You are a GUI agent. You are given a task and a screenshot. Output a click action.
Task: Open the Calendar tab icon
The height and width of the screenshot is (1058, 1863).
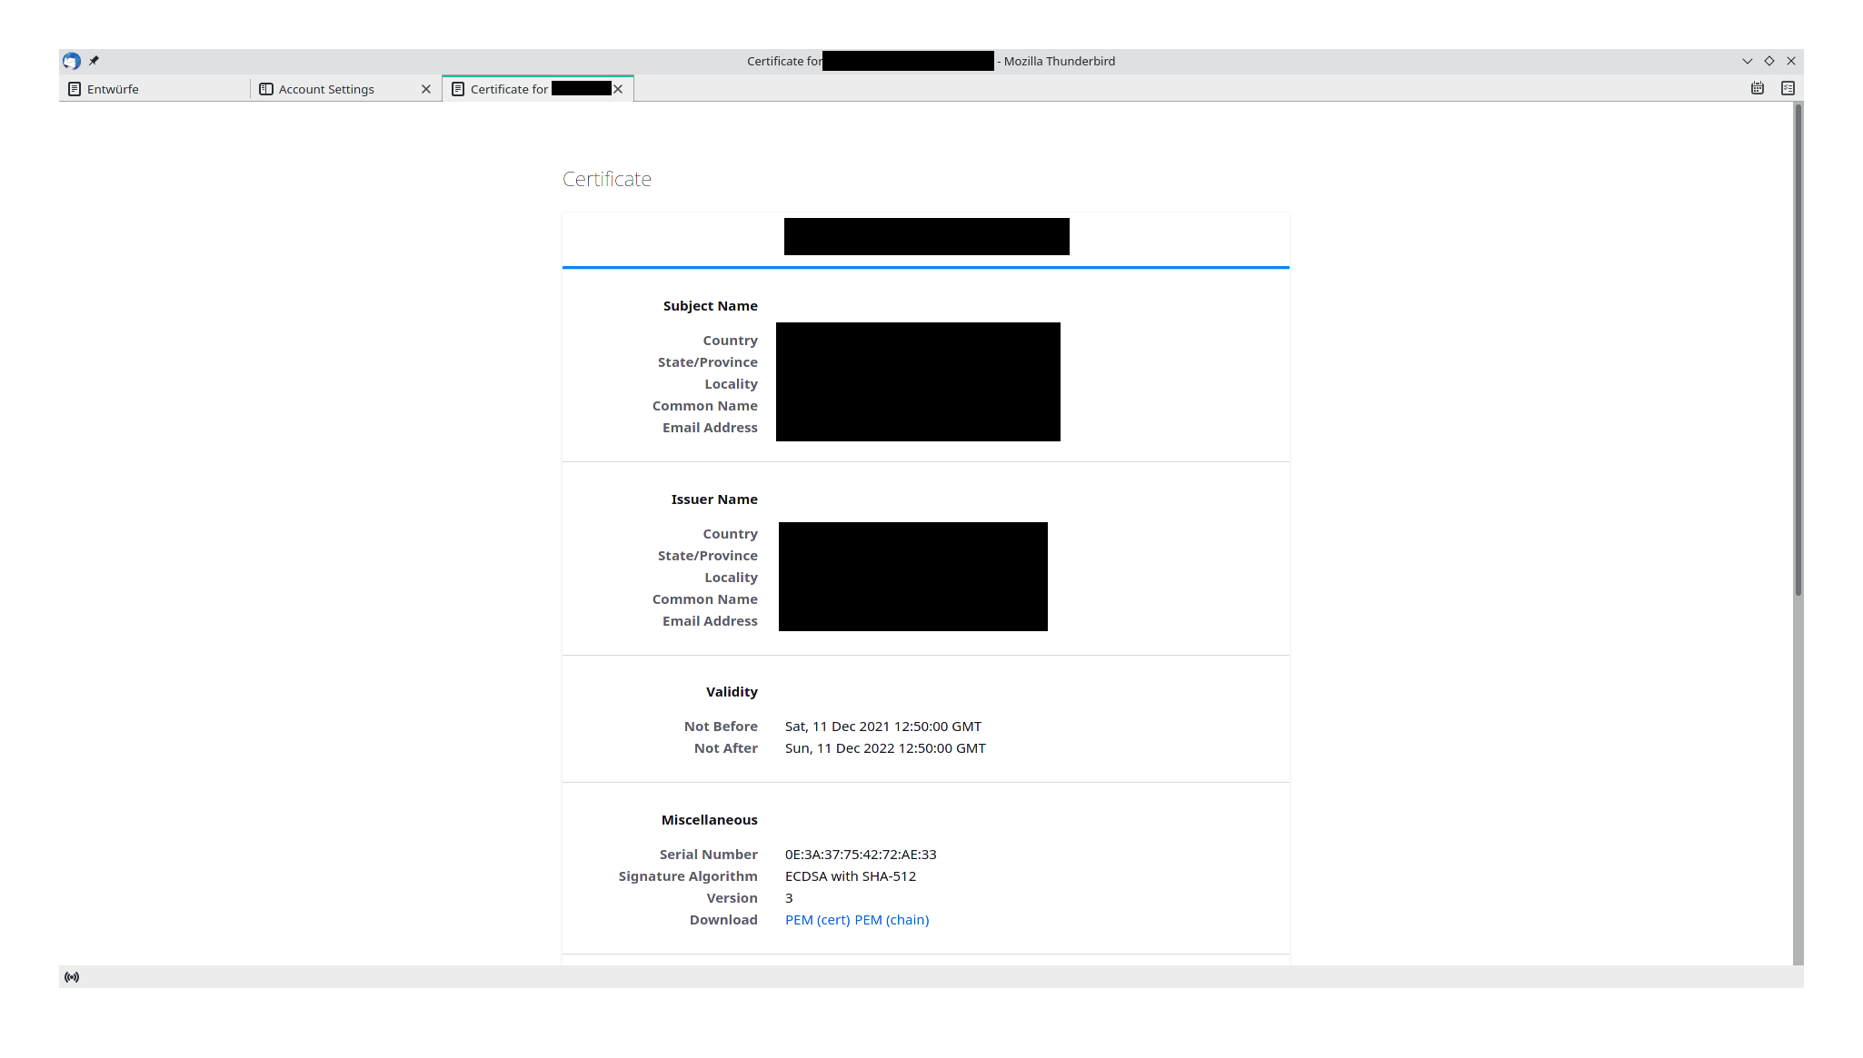point(1758,88)
